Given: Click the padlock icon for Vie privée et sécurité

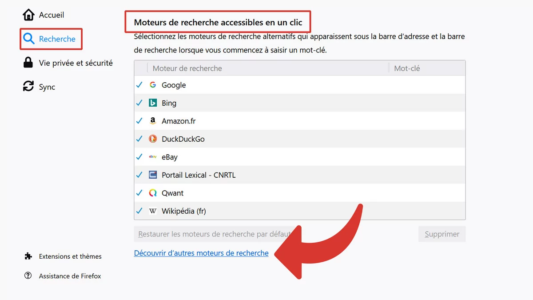Looking at the screenshot, I should click(x=28, y=63).
